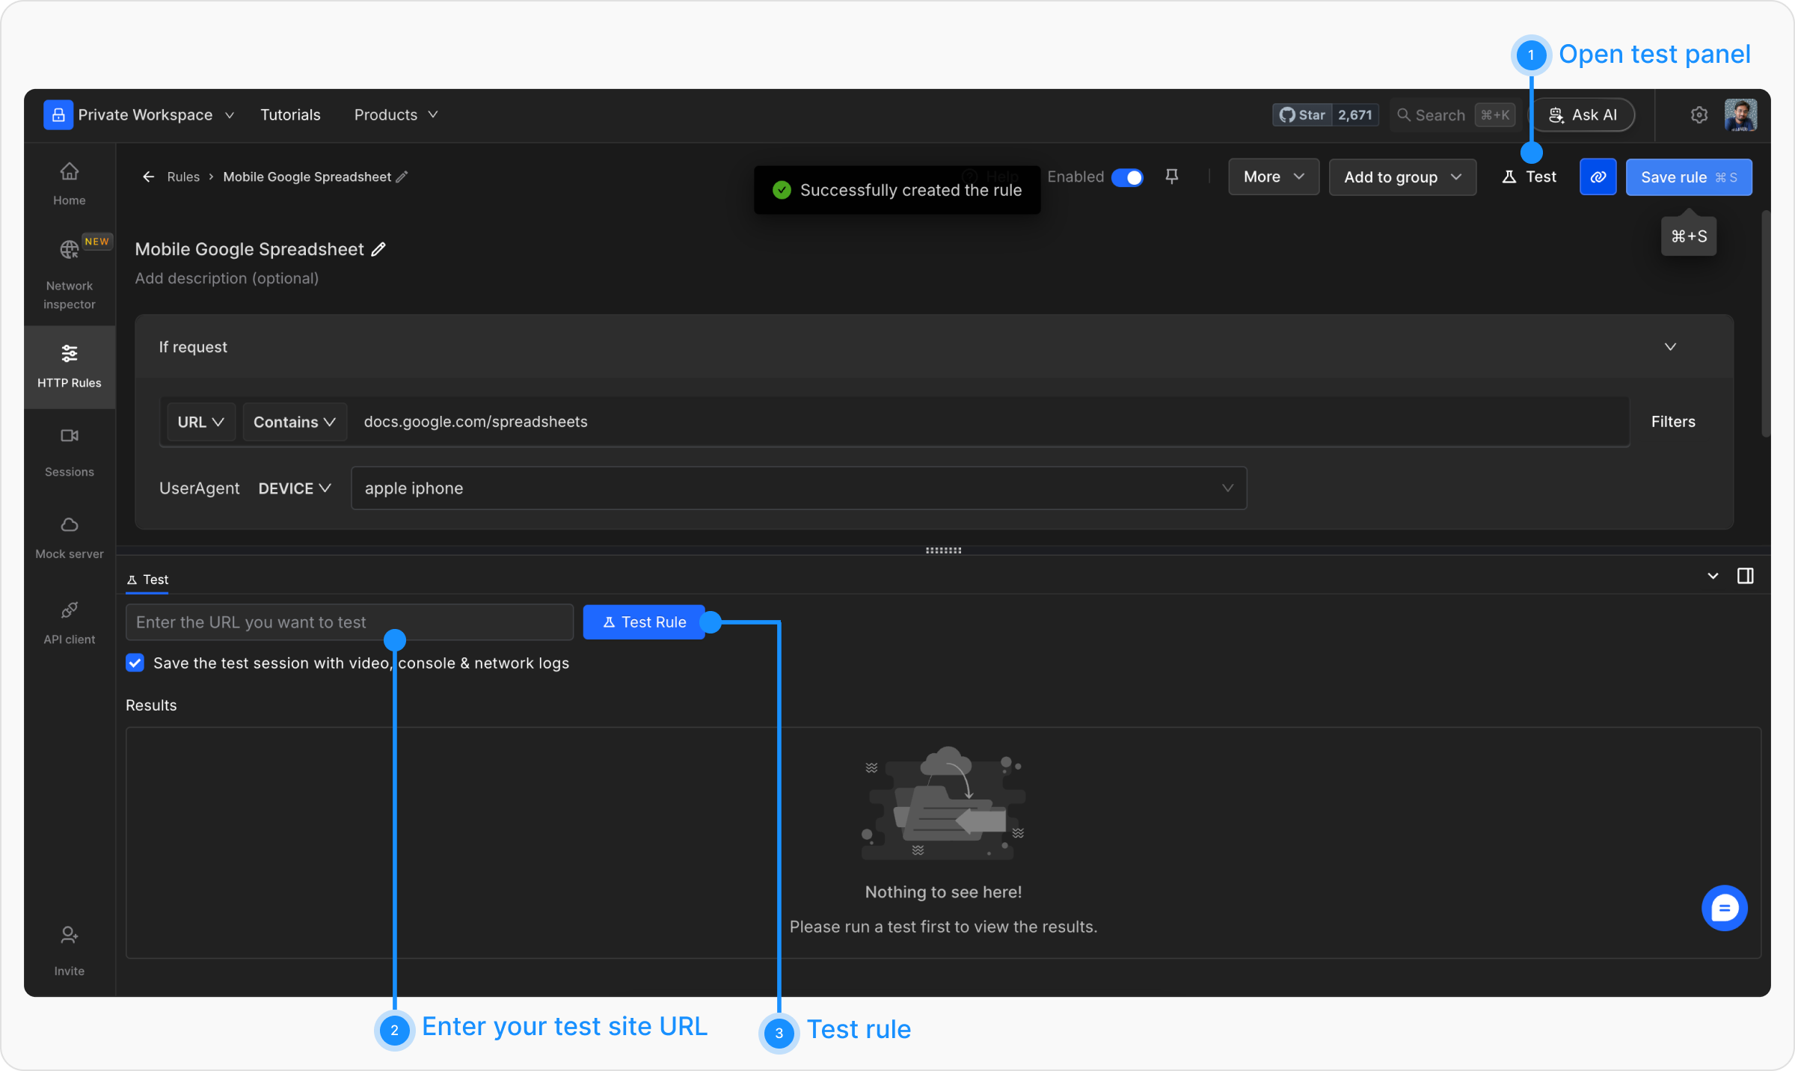Screen dimensions: 1795x1071
Task: Toggle test panel side layout icon
Action: [x=1746, y=576]
